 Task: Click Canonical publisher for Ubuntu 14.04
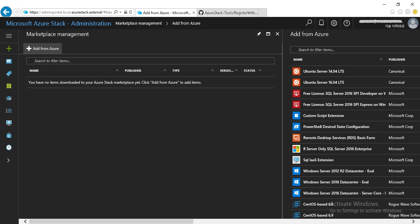396,71
